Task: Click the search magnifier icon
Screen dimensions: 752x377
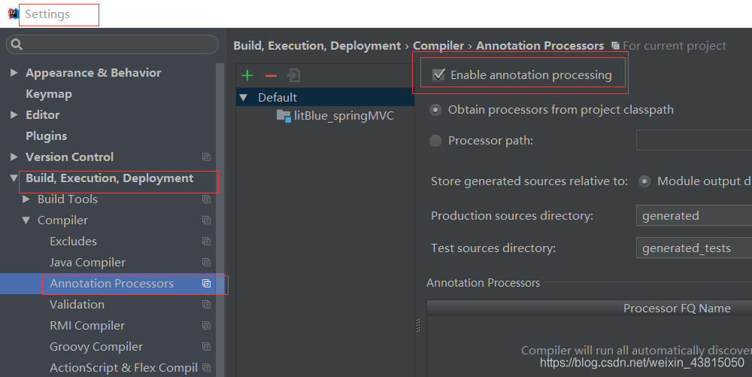Action: [17, 44]
